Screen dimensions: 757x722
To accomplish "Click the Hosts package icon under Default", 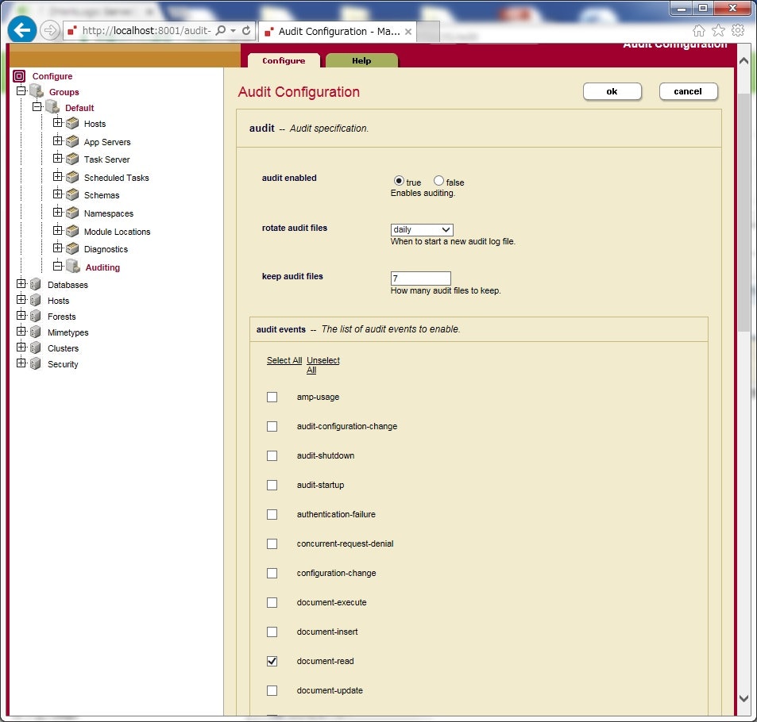I will (72, 124).
